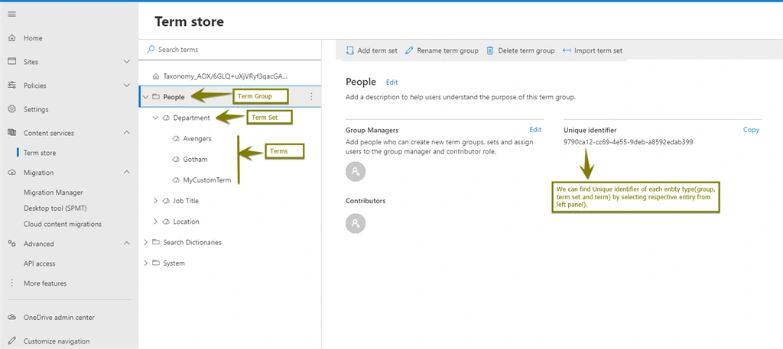Click Delete term group
This screenshot has width=783, height=349.
[x=520, y=50]
